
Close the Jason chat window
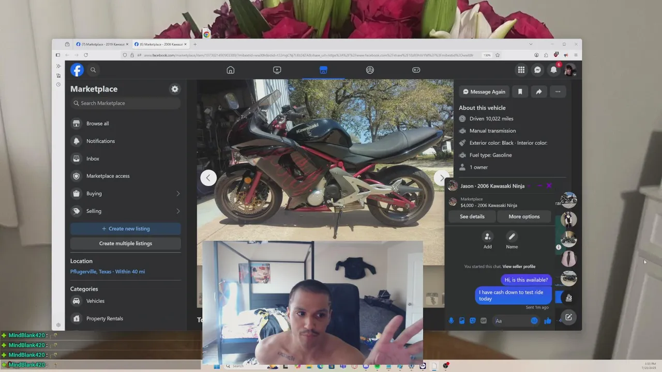[x=549, y=186]
